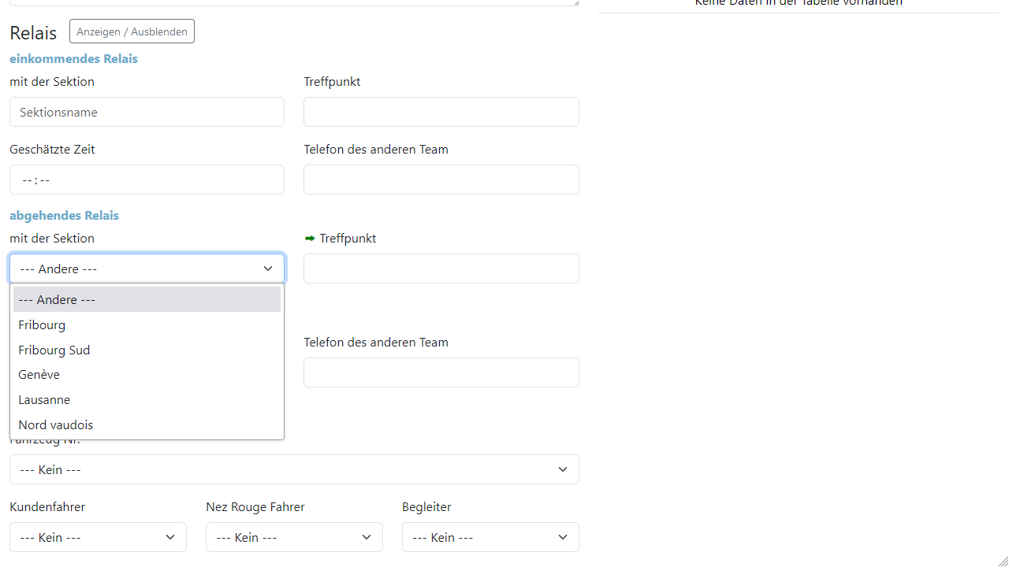
Task: Click the green arrow icon beside Treffpunkt
Action: click(x=310, y=238)
